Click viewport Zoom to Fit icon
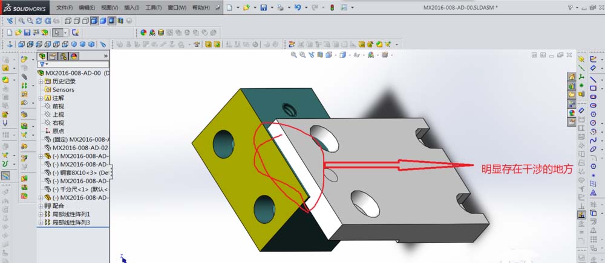605x263 pixels. pyautogui.click(x=293, y=55)
